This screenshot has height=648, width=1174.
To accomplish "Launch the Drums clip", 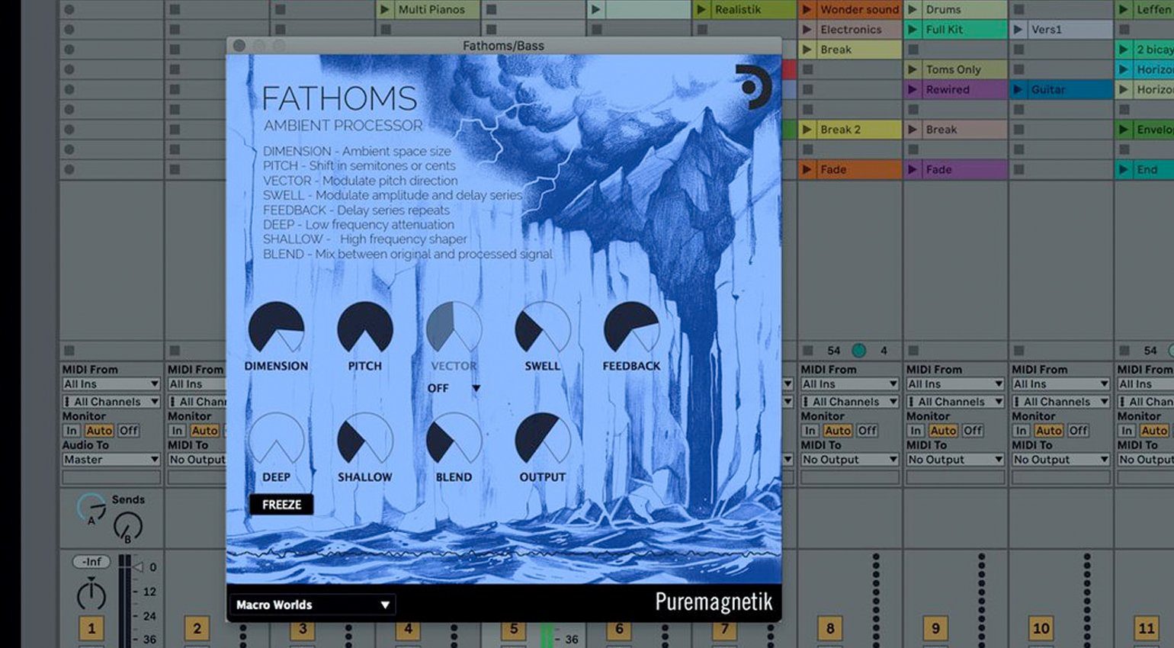I will click(913, 9).
